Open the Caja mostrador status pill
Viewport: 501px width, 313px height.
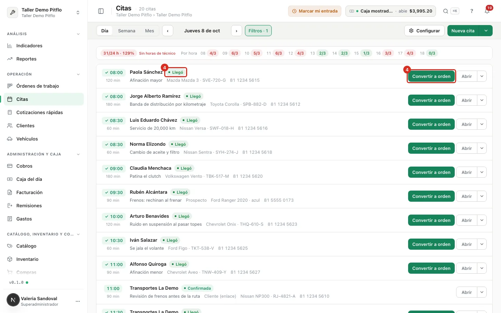pos(391,11)
